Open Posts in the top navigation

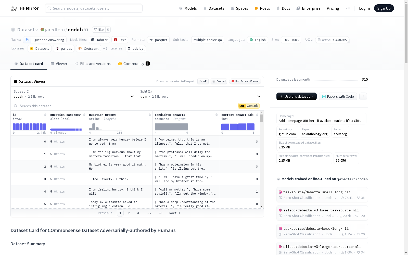[x=262, y=8]
